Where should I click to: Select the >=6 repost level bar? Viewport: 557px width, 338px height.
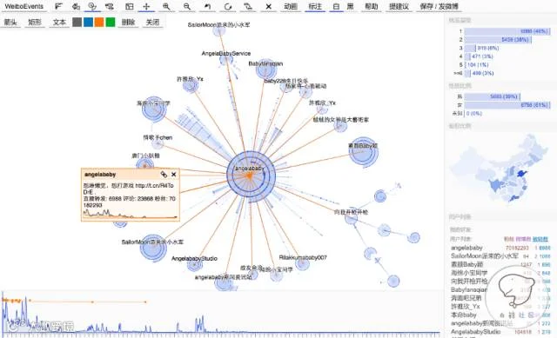click(x=467, y=73)
